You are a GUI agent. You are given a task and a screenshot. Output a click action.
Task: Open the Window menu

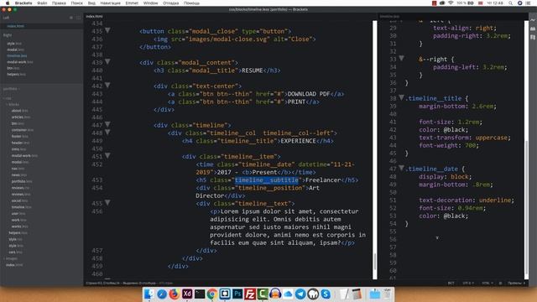coord(150,3)
